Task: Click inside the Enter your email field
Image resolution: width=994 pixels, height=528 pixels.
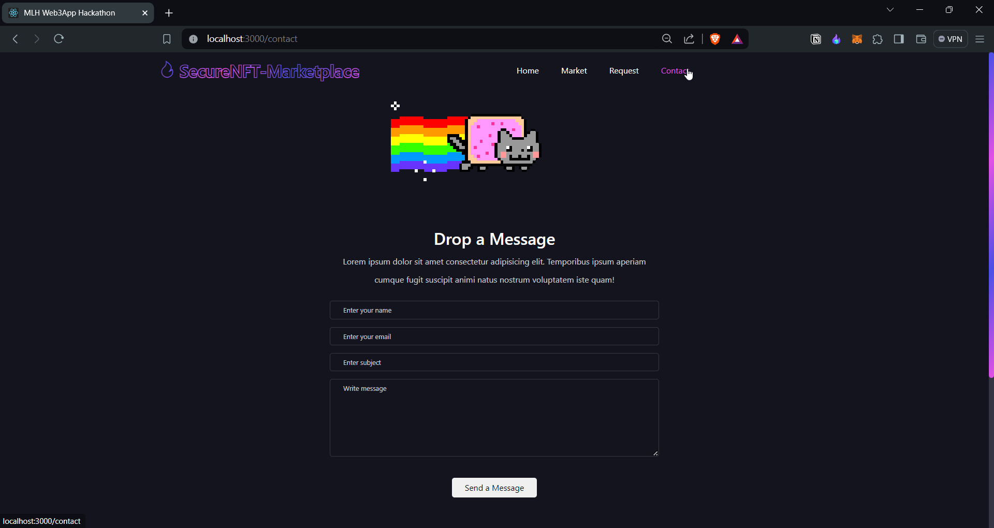Action: 494,336
